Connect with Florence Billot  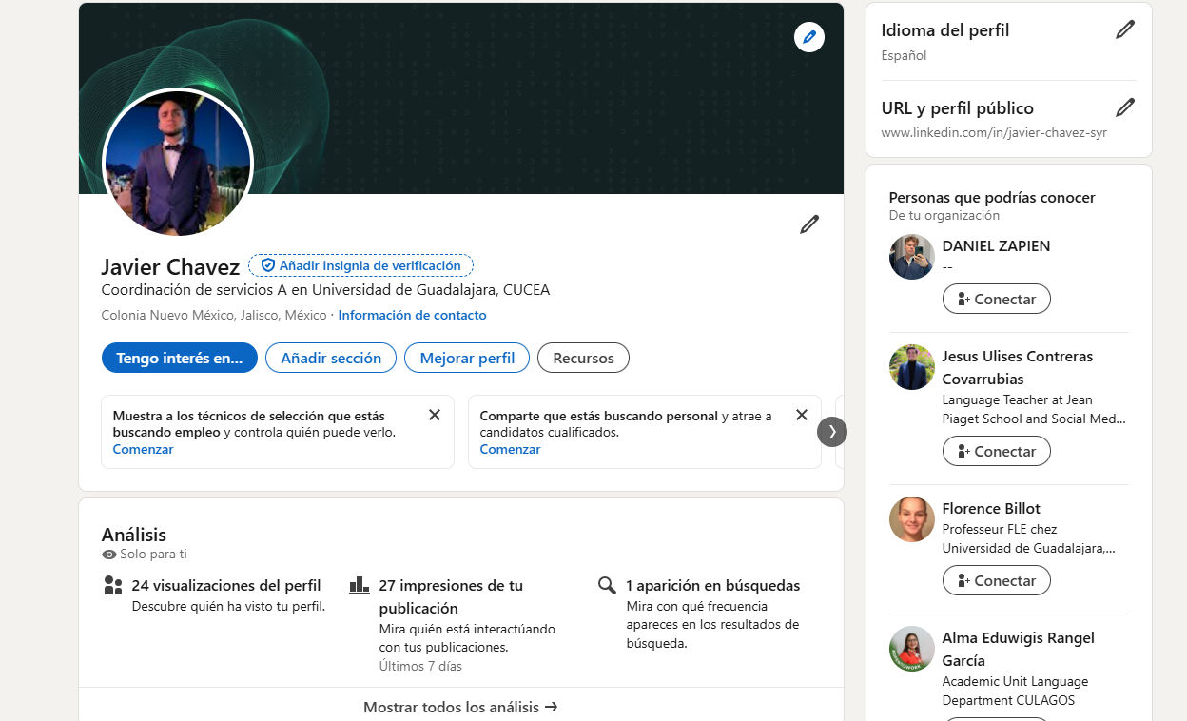click(996, 580)
